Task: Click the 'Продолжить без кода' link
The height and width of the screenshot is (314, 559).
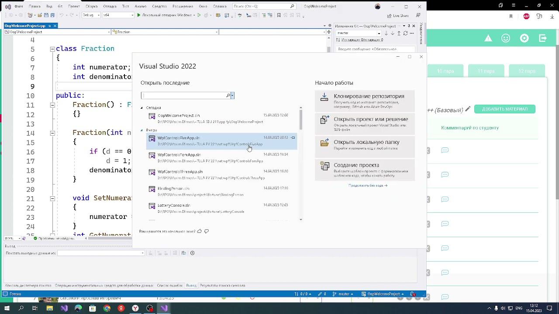Action: 368,185
